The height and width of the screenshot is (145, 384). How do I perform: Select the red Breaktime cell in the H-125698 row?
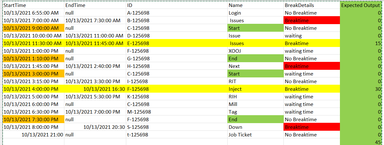point(312,66)
